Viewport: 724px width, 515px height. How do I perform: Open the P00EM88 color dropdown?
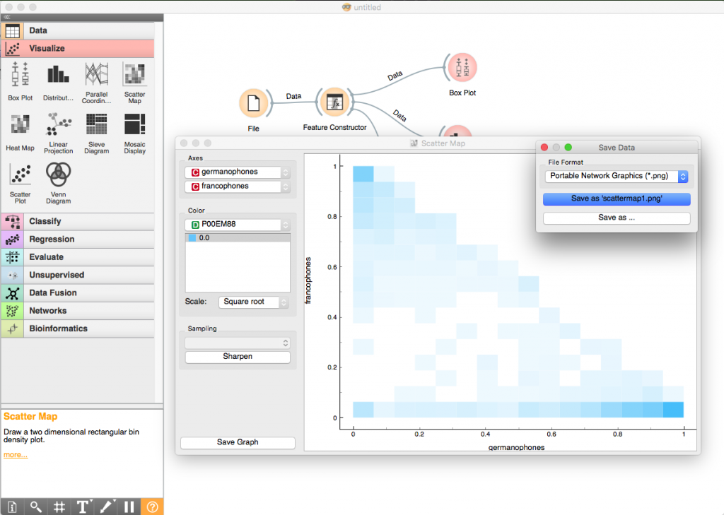pos(238,224)
